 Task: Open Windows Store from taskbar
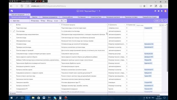click(x=38, y=98)
